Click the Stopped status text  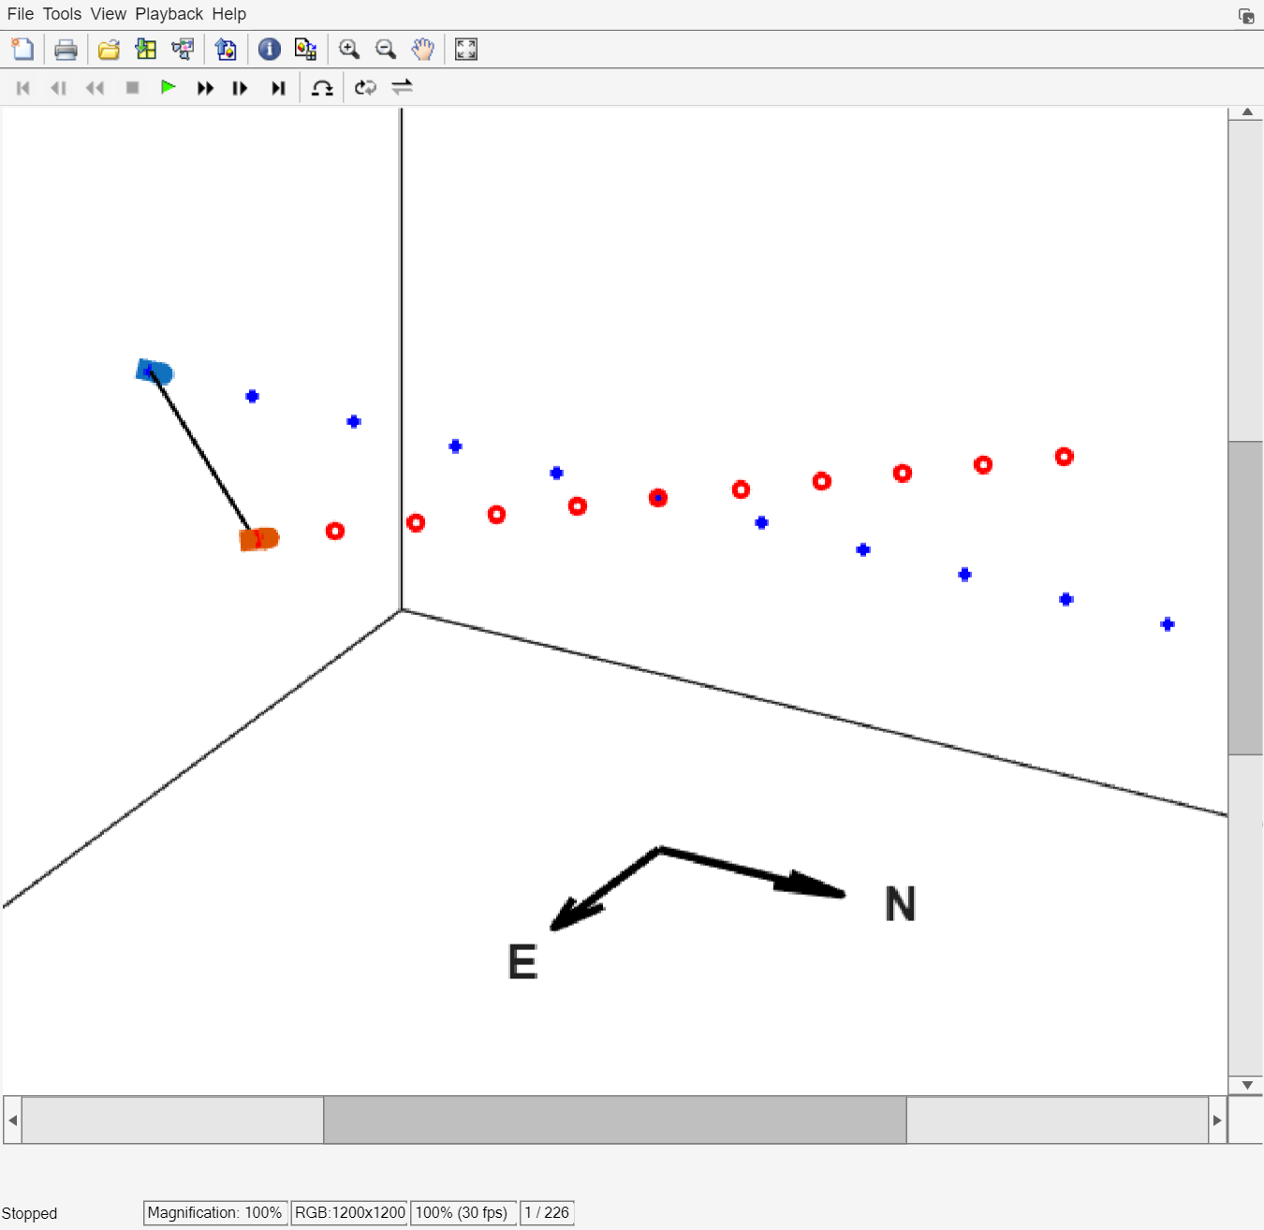pyautogui.click(x=29, y=1213)
